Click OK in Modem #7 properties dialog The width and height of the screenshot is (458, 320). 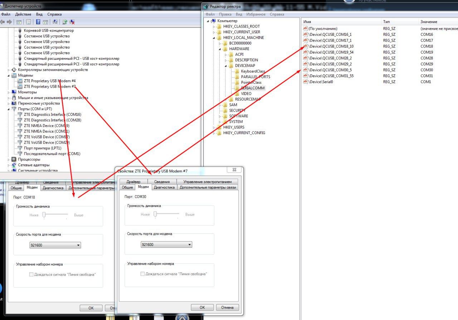coord(202,307)
